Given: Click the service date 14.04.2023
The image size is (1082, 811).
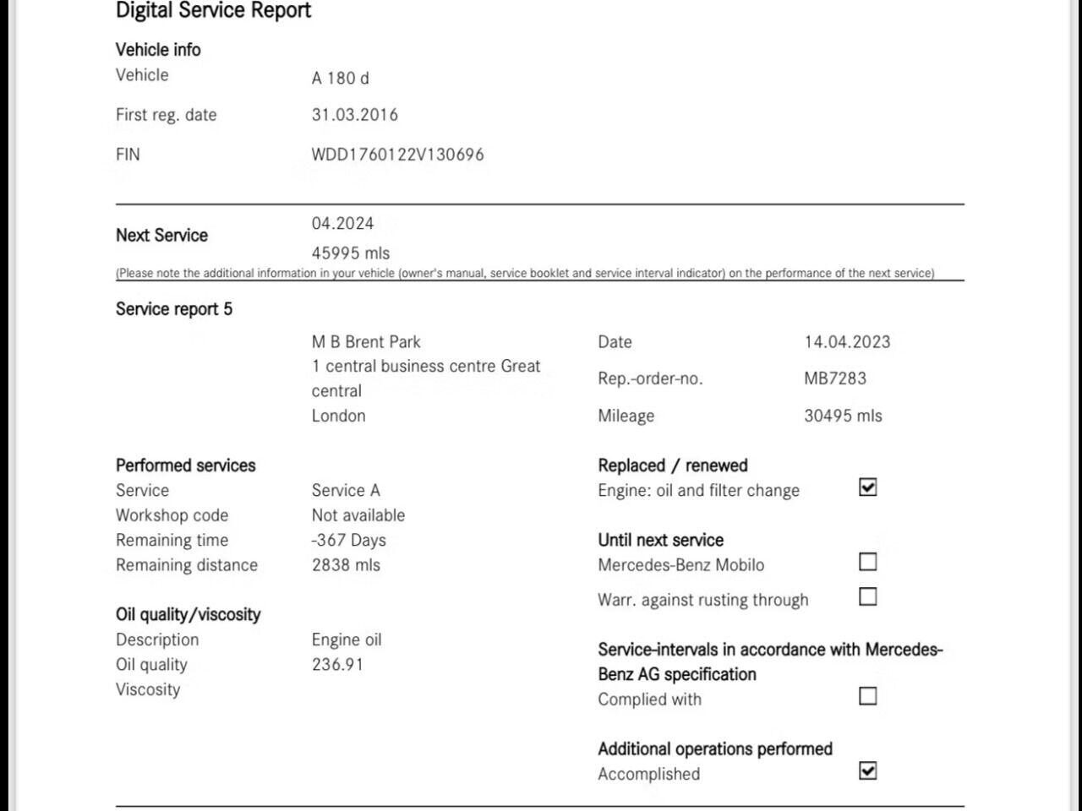Looking at the screenshot, I should point(847,342).
